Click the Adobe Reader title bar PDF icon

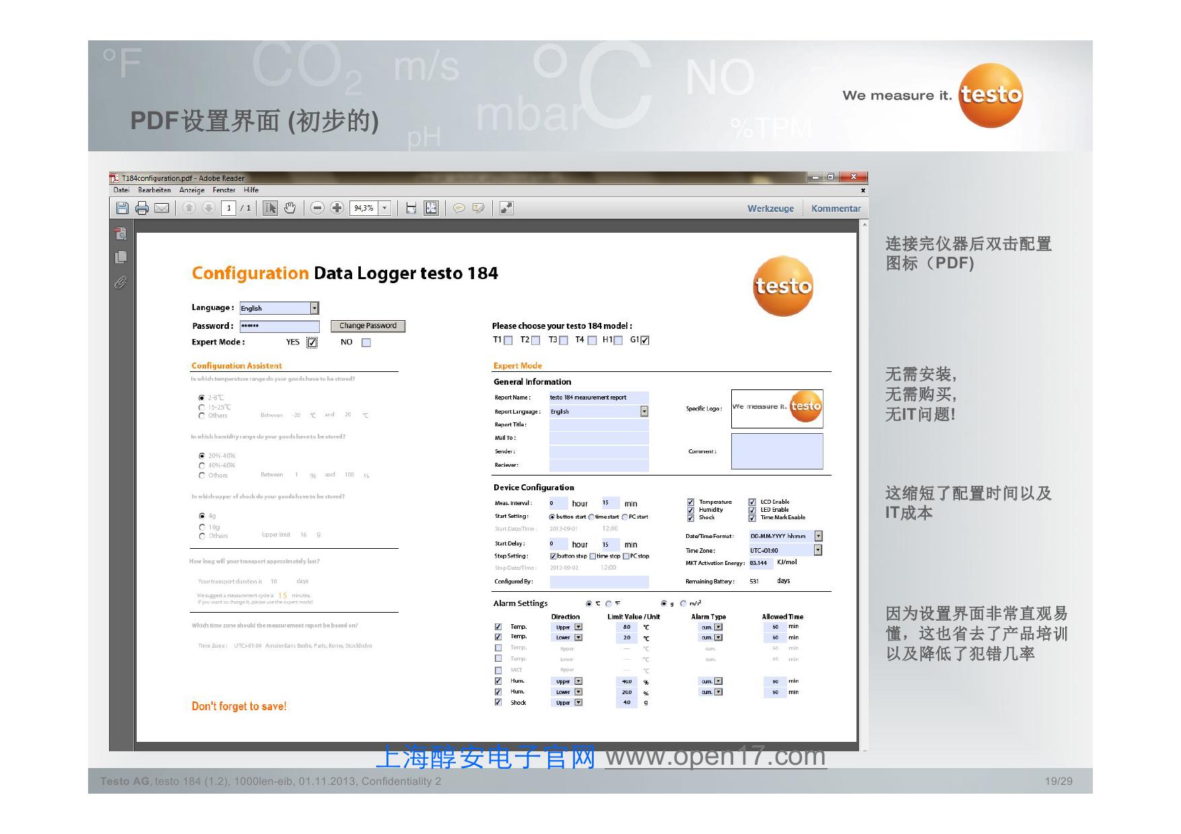(x=114, y=178)
